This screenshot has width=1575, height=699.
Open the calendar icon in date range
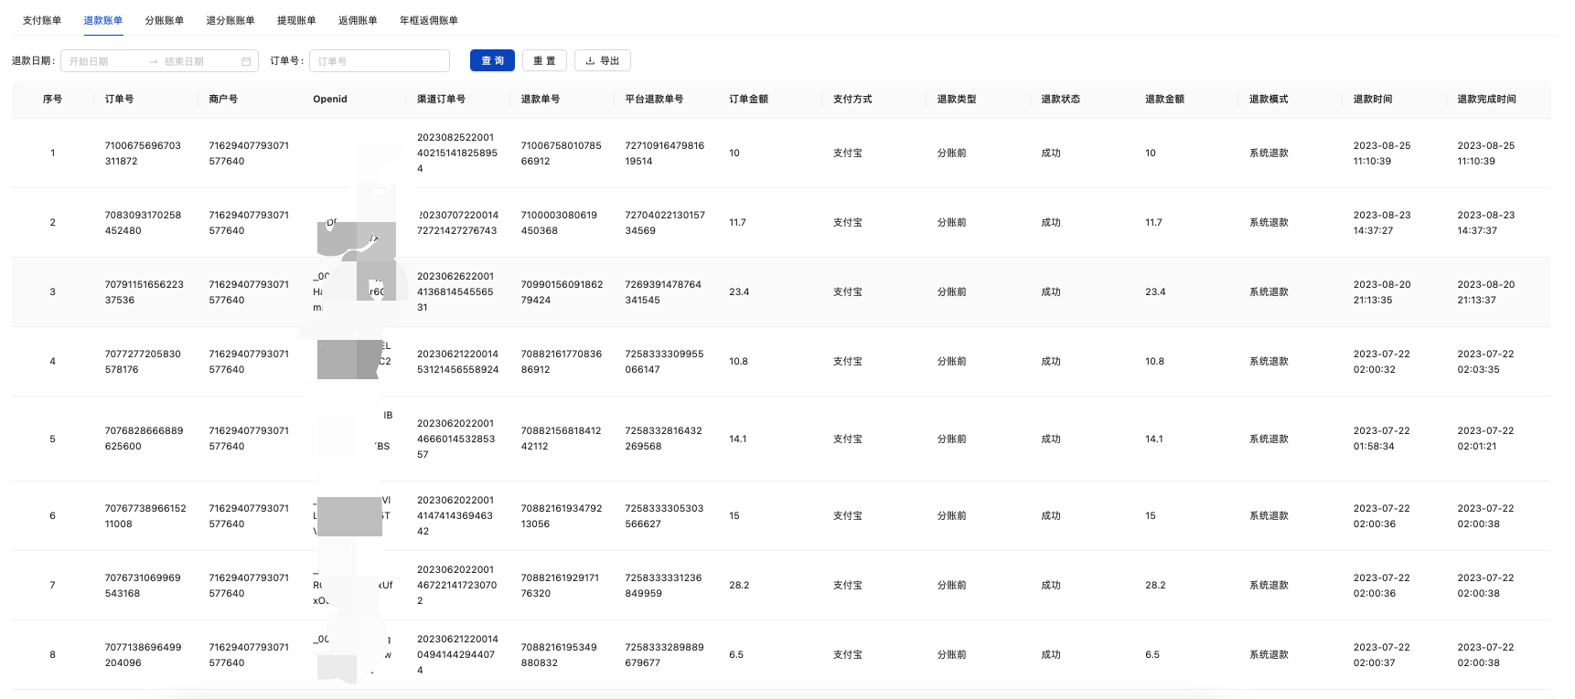pos(246,61)
